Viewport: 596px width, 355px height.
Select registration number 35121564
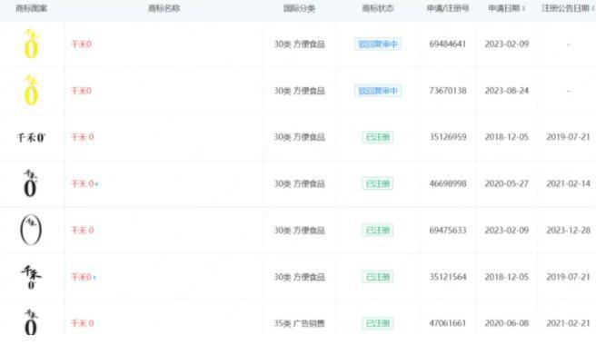(448, 277)
